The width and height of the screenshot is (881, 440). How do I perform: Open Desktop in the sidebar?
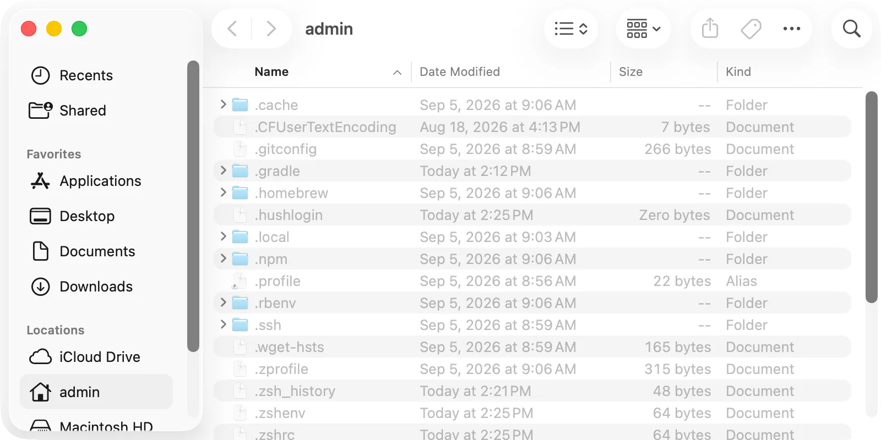96,216
